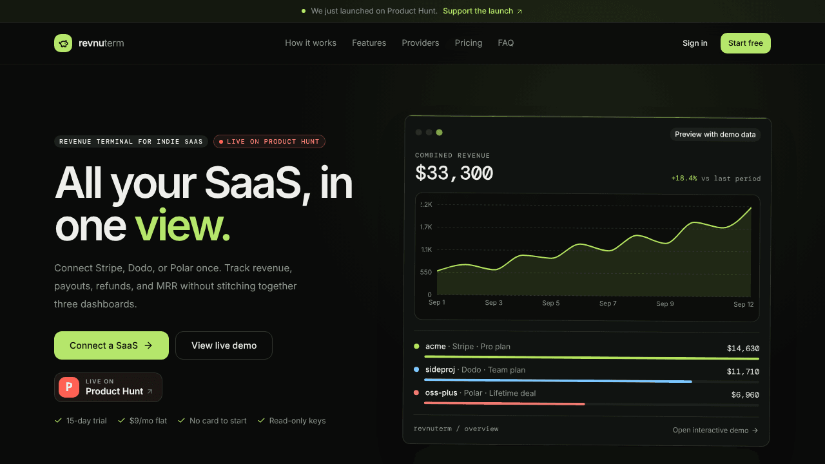
Task: Click the Preview with demo data badge
Action: pos(715,135)
